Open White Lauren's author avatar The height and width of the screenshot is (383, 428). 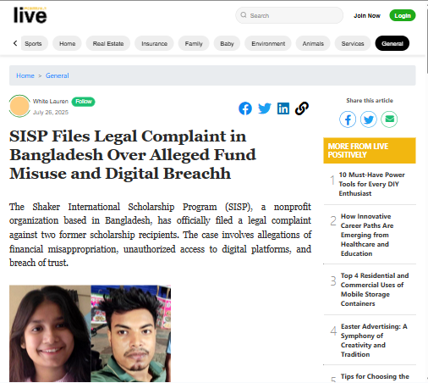19,106
